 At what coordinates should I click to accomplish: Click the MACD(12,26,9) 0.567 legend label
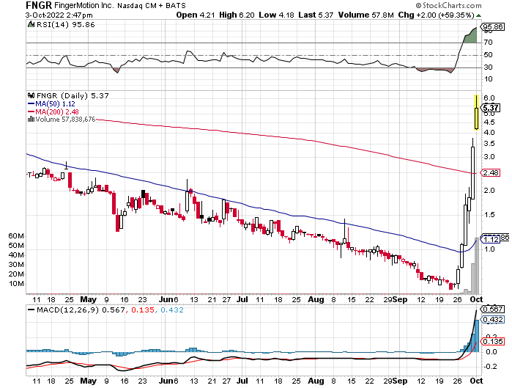[76, 310]
